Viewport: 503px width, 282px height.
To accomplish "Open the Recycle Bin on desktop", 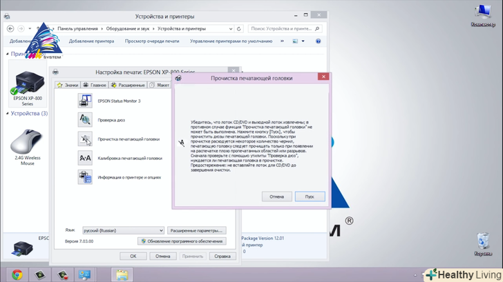I will (x=482, y=242).
